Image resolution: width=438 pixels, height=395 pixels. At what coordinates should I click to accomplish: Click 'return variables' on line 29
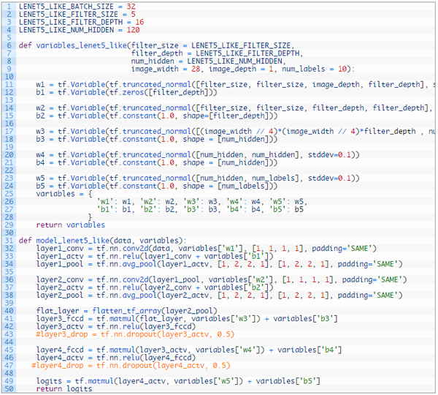point(70,225)
